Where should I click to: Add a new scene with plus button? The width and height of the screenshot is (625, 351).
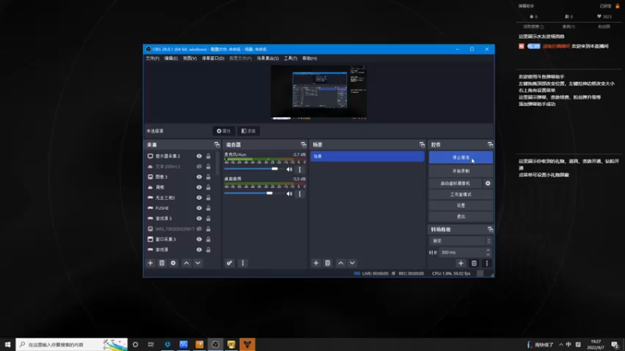pos(316,263)
